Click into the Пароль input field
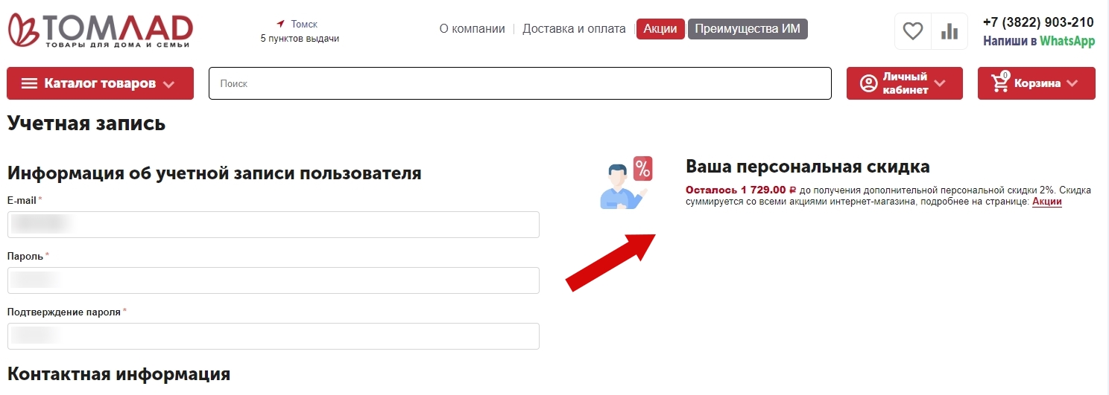Viewport: 1109px width, 395px height. click(x=274, y=280)
